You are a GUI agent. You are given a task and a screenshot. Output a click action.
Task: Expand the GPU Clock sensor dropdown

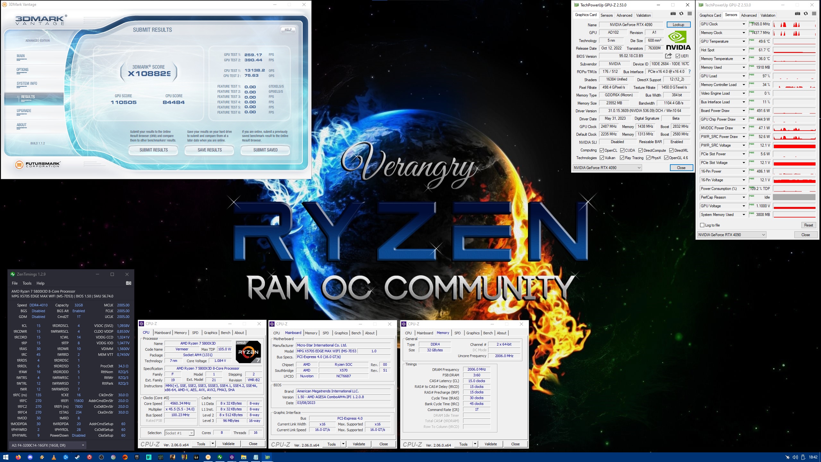744,24
